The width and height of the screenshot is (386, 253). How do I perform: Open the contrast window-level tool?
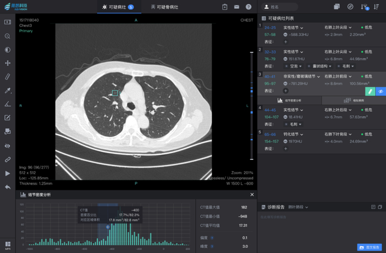coord(8,50)
